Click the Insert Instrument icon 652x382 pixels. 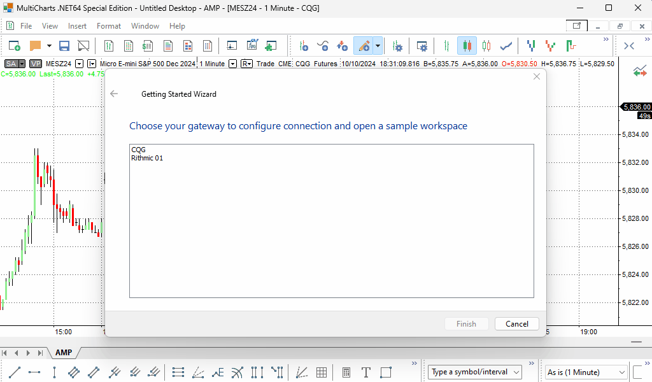pyautogui.click(x=304, y=46)
